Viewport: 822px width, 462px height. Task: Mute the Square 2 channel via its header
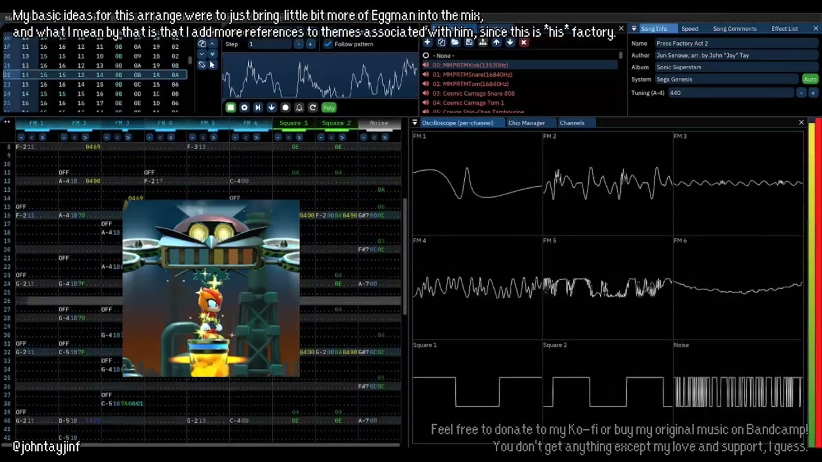(337, 123)
